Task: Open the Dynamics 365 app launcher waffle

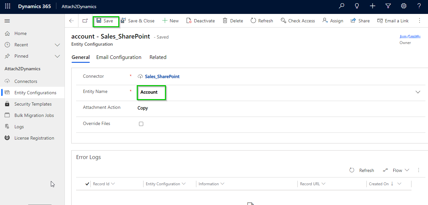Action: point(8,6)
